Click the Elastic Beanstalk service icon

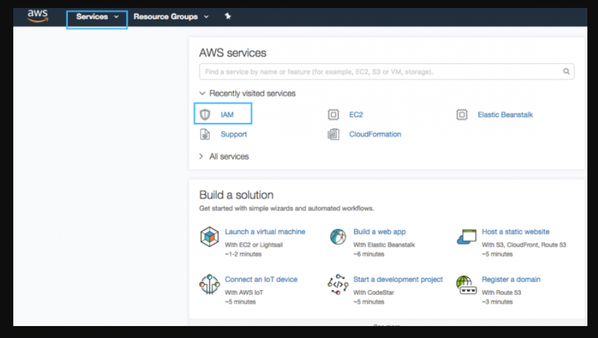462,115
